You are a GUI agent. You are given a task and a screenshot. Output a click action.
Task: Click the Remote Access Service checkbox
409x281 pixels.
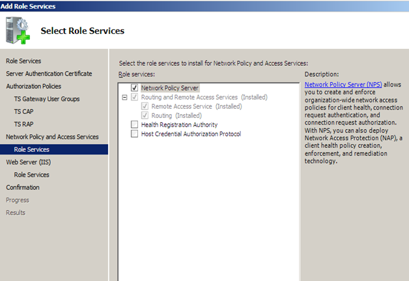[x=145, y=106]
